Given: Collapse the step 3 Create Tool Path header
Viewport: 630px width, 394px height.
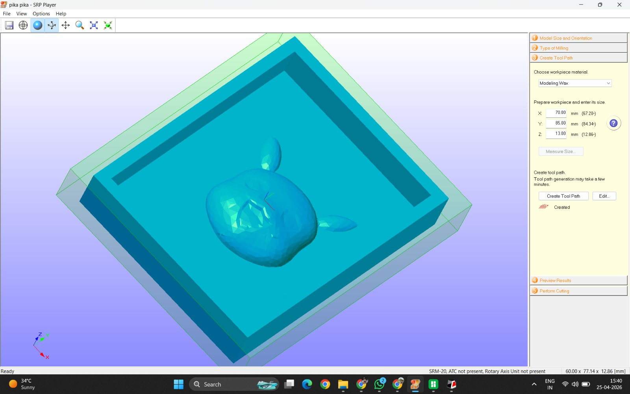Looking at the screenshot, I should coord(578,58).
